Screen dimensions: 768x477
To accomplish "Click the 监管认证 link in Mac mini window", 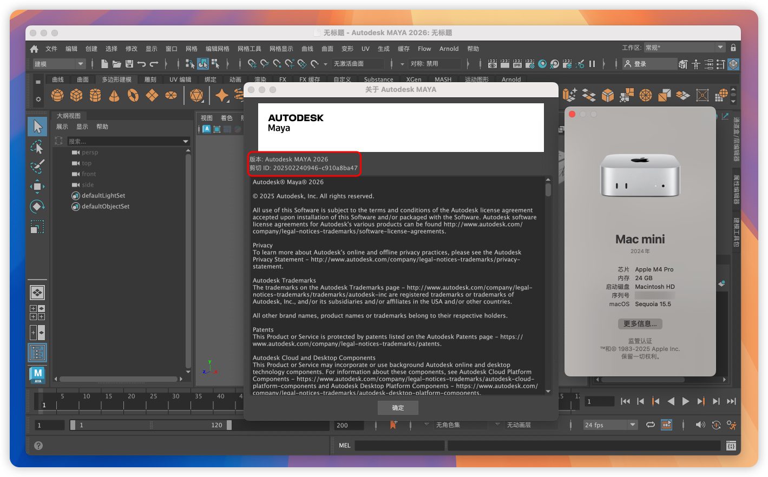I will click(640, 341).
